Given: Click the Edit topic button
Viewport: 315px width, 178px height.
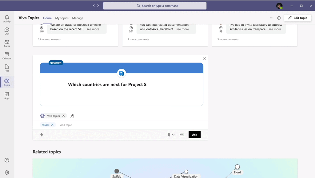Looking at the screenshot, I should (x=297, y=18).
